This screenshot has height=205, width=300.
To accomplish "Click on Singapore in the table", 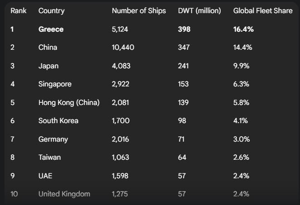I will coord(55,84).
